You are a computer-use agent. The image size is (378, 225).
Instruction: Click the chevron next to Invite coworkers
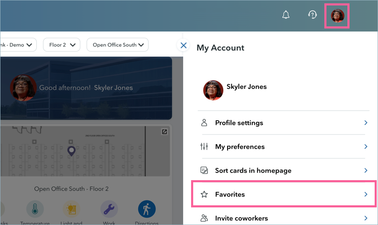pos(366,218)
